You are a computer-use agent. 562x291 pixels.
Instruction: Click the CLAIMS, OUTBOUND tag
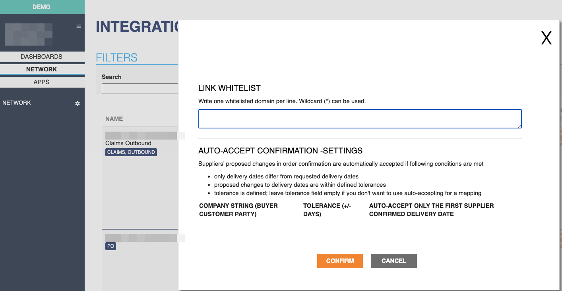pyautogui.click(x=131, y=152)
